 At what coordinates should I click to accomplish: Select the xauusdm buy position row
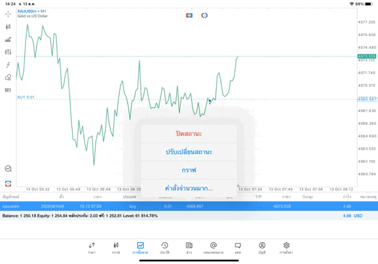point(177,206)
